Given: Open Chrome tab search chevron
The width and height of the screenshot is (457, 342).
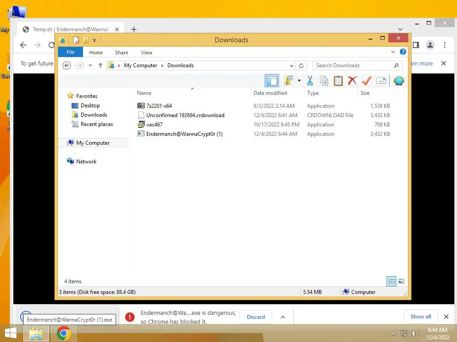Looking at the screenshot, I should coord(400,29).
